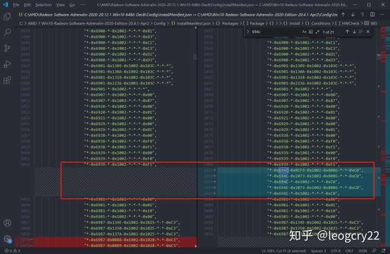This screenshot has height=254, width=390.
Task: Open More Actions ellipsis in editor toolbar
Action: coord(382,15)
